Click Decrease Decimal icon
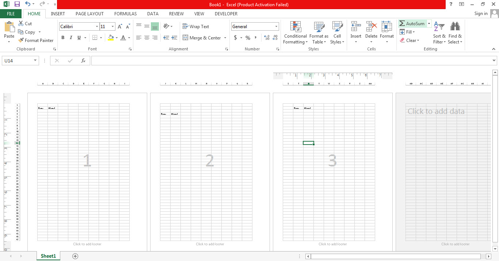This screenshot has width=499, height=261. 275,38
